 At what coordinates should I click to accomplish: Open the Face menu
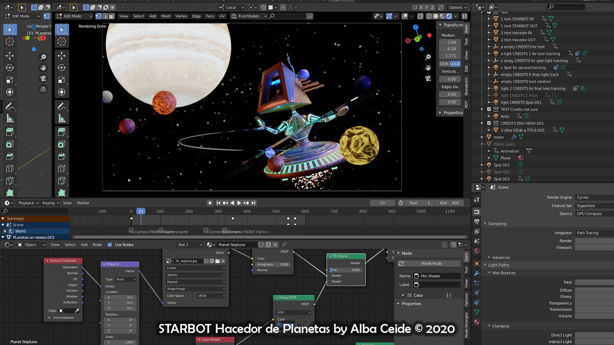point(210,16)
